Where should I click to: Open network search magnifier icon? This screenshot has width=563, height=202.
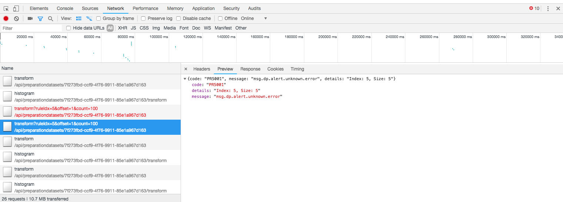(x=50, y=18)
